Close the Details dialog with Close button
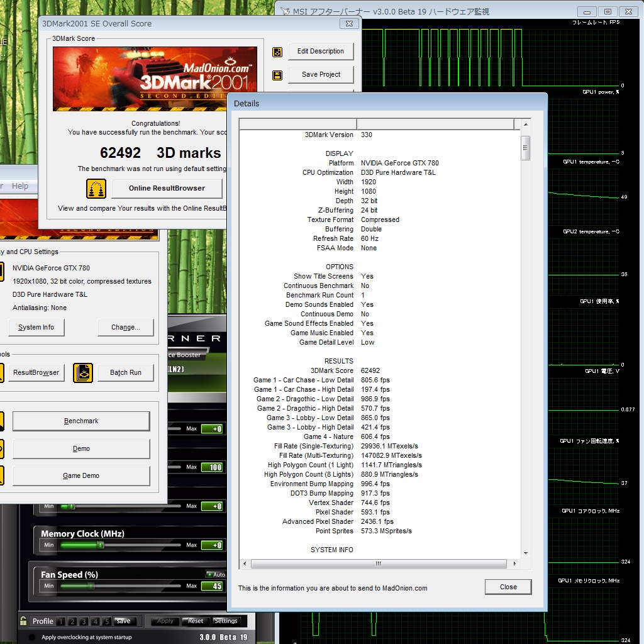This screenshot has width=644, height=644. pos(508,587)
